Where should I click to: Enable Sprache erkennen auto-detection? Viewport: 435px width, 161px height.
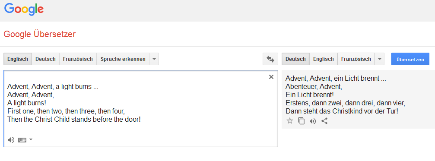click(x=123, y=59)
